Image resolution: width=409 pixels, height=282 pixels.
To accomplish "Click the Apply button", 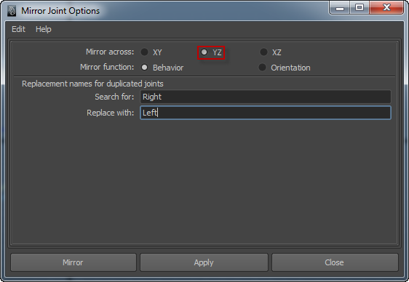I will (x=204, y=262).
